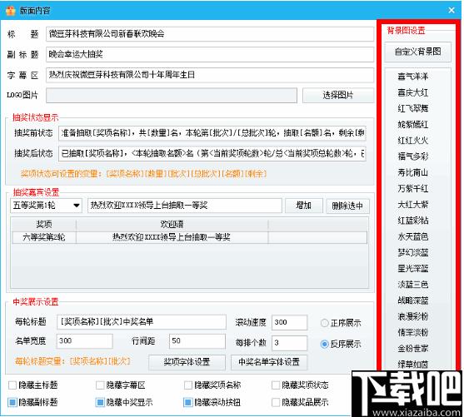Uncheck the 隐藏副标题 checkbox
The image size is (464, 417).
coord(12,402)
